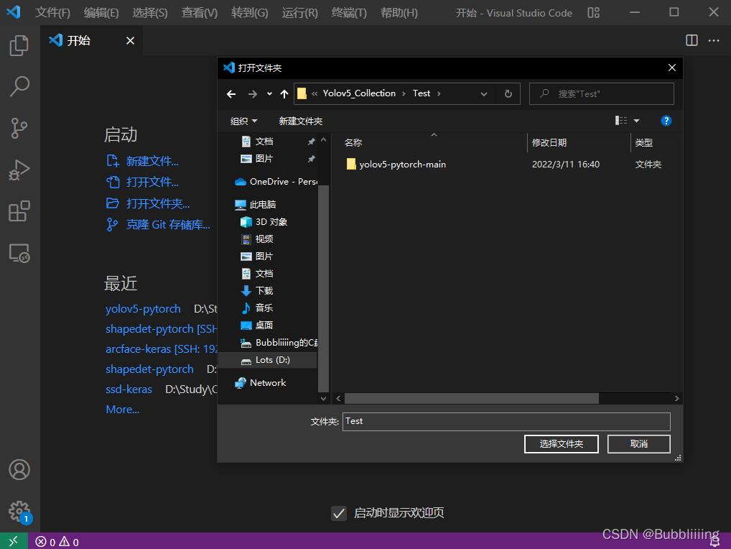Screen dimensions: 731x549
Task: Select Network in navigation pane
Action: 261,383
